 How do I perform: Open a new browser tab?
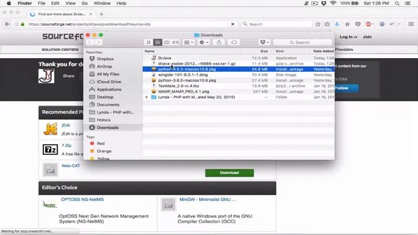(x=101, y=14)
